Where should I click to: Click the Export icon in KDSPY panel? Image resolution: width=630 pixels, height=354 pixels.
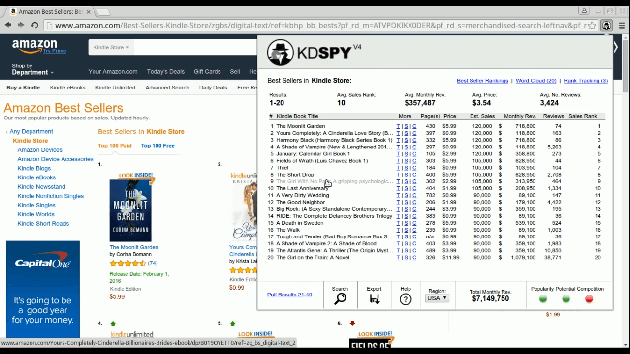tap(374, 299)
